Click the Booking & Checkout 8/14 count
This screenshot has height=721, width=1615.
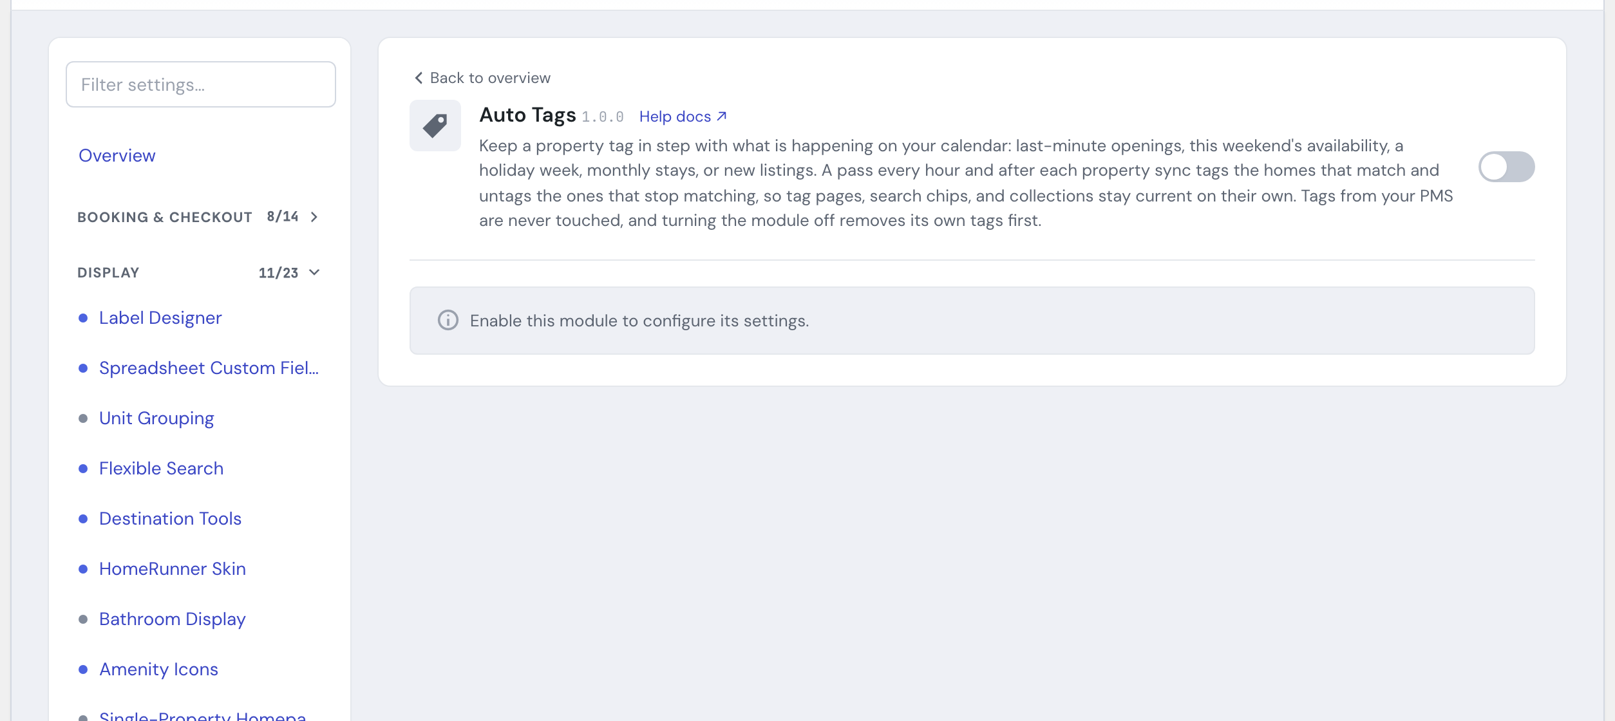[x=283, y=216]
